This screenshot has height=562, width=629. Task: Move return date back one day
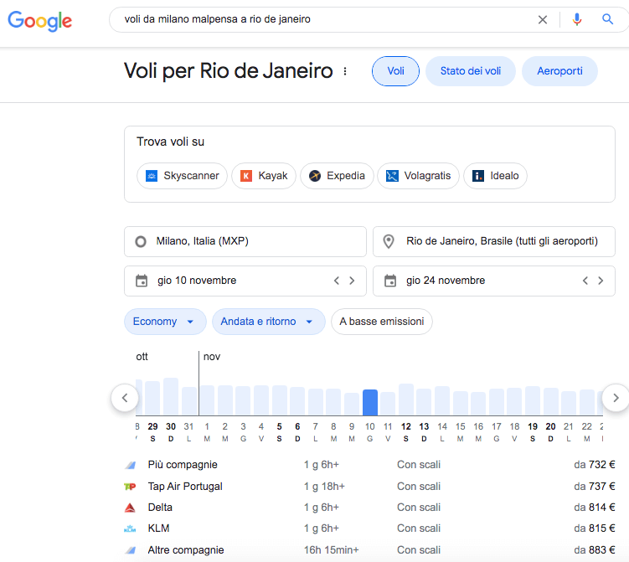click(585, 281)
